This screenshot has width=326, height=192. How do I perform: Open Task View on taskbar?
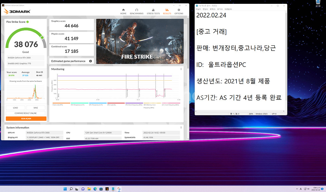77,189
